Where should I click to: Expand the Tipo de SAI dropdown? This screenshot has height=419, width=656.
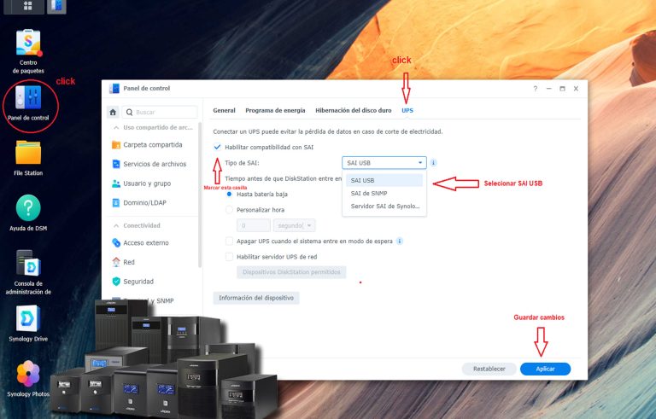(384, 162)
